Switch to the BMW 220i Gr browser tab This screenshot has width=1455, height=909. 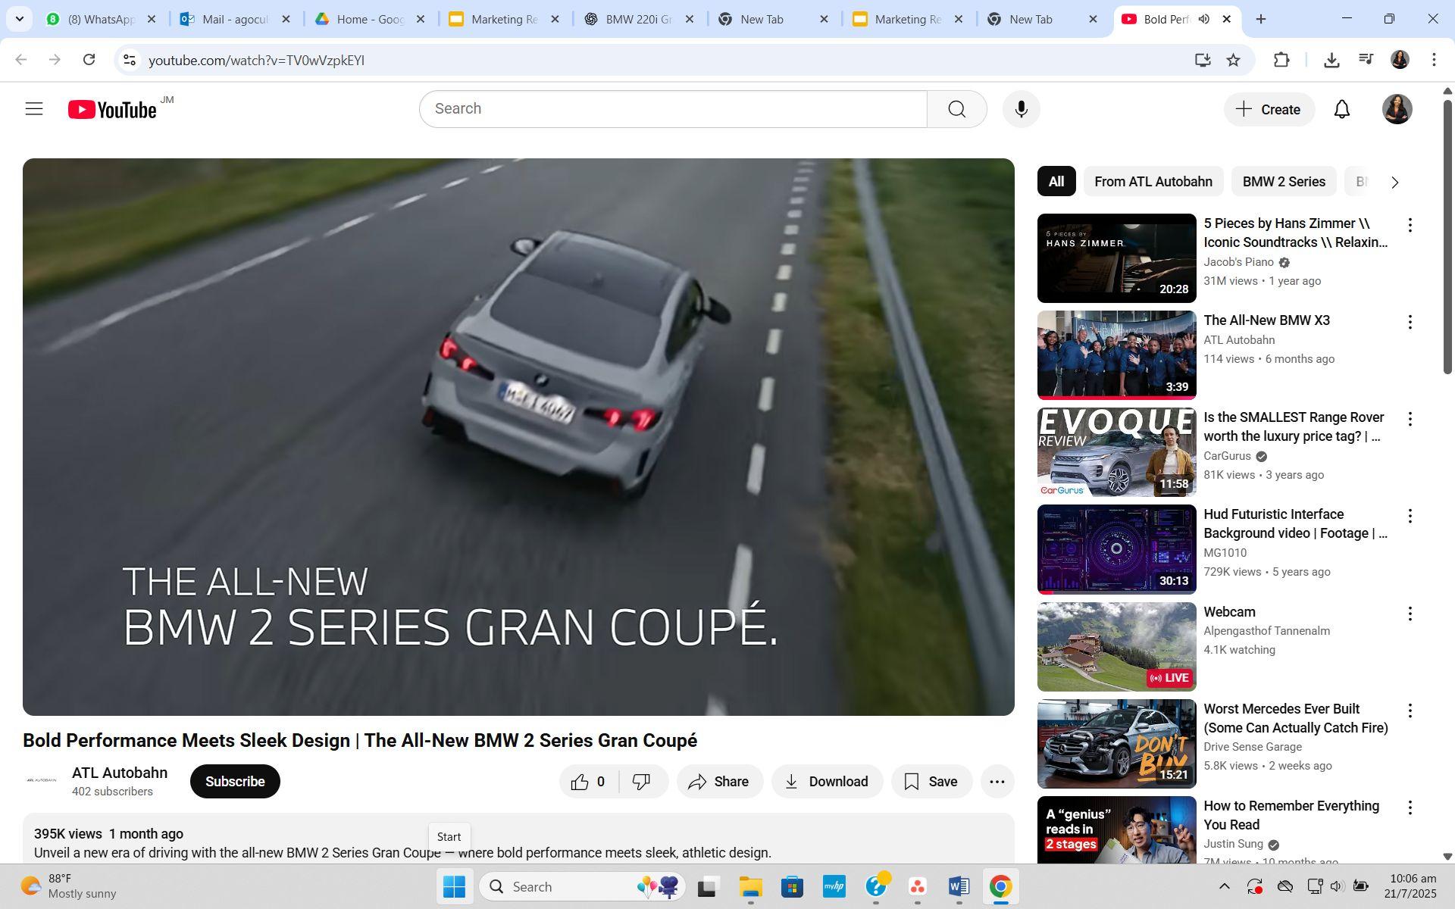coord(639,19)
